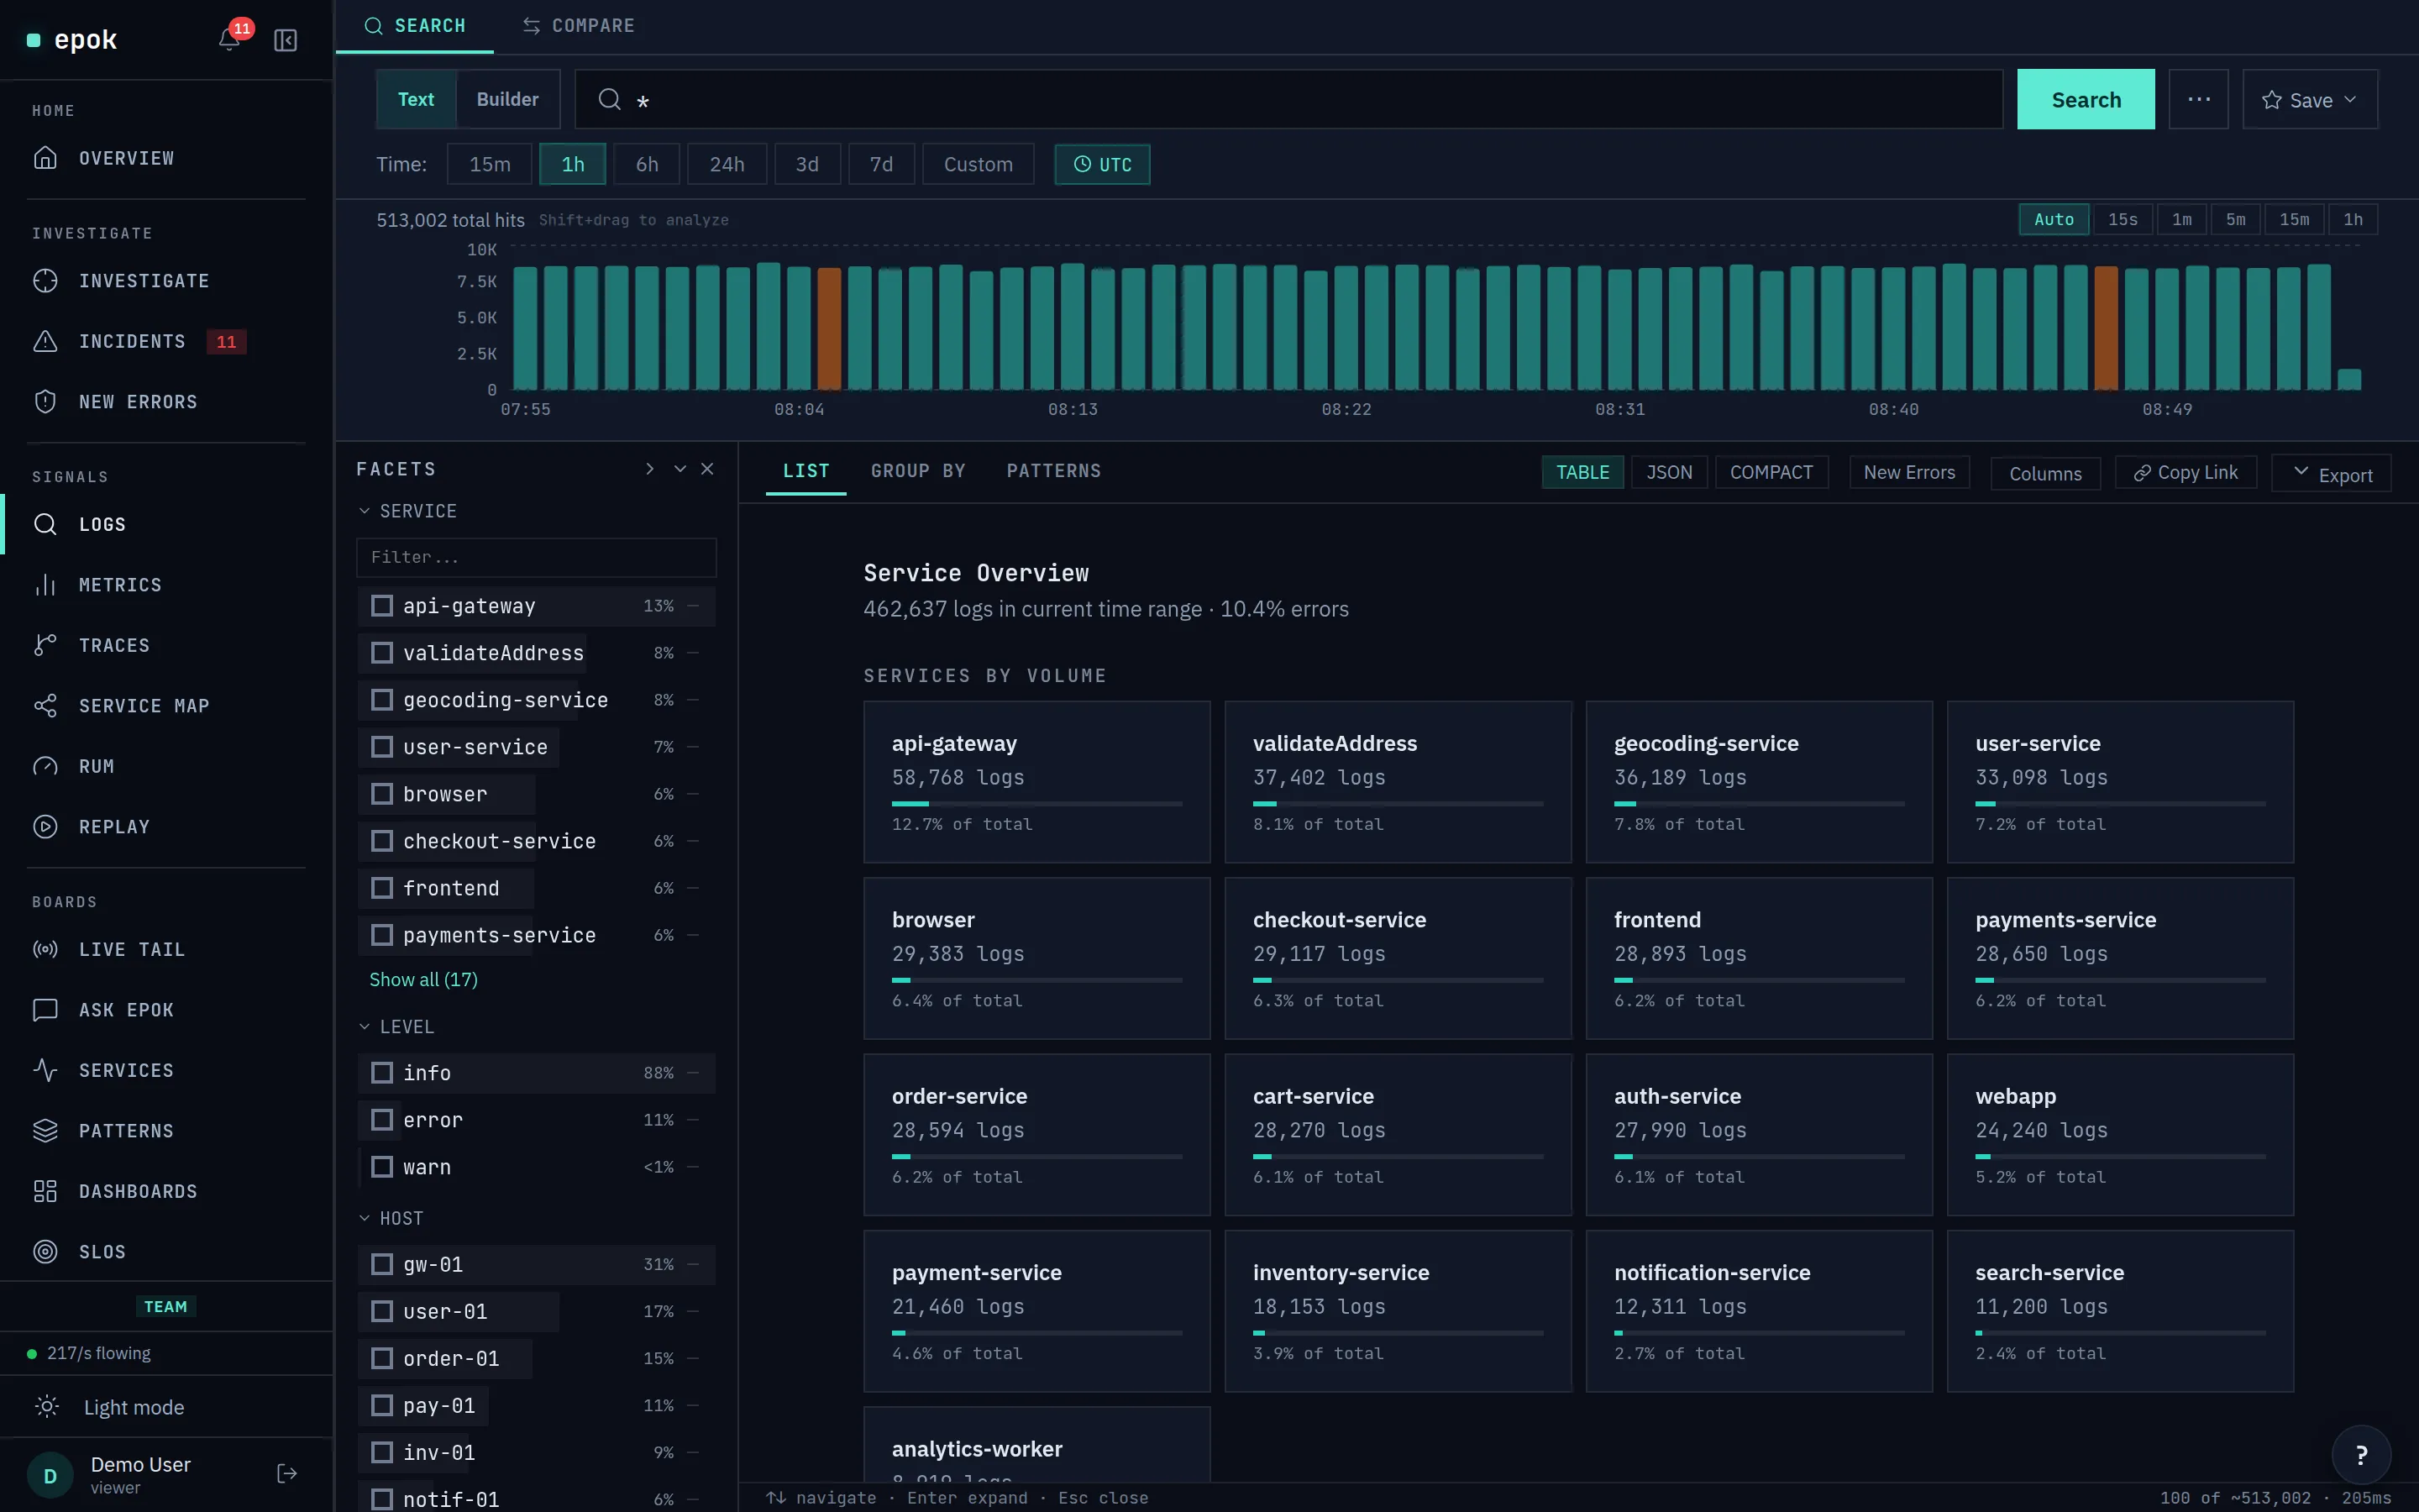This screenshot has height=1512, width=2419.
Task: Collapse the sidebar panel icon
Action: [x=286, y=40]
